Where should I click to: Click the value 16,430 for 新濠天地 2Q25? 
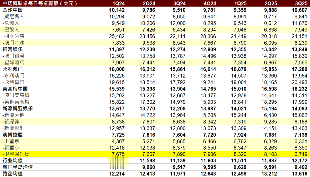click(x=269, y=115)
